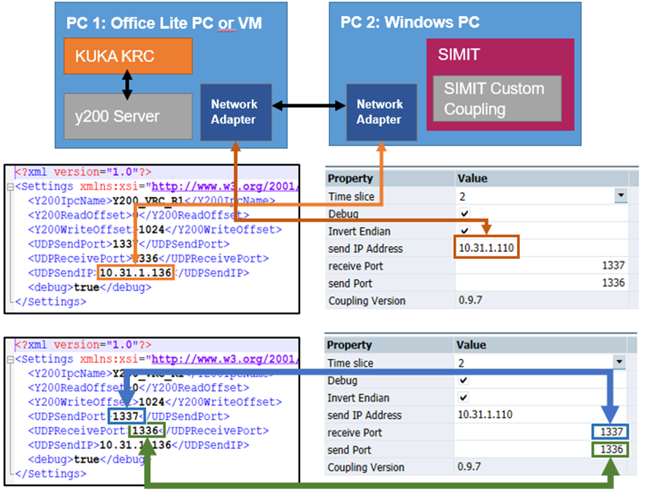Open the w3.org link in lower XML

pos(223,359)
